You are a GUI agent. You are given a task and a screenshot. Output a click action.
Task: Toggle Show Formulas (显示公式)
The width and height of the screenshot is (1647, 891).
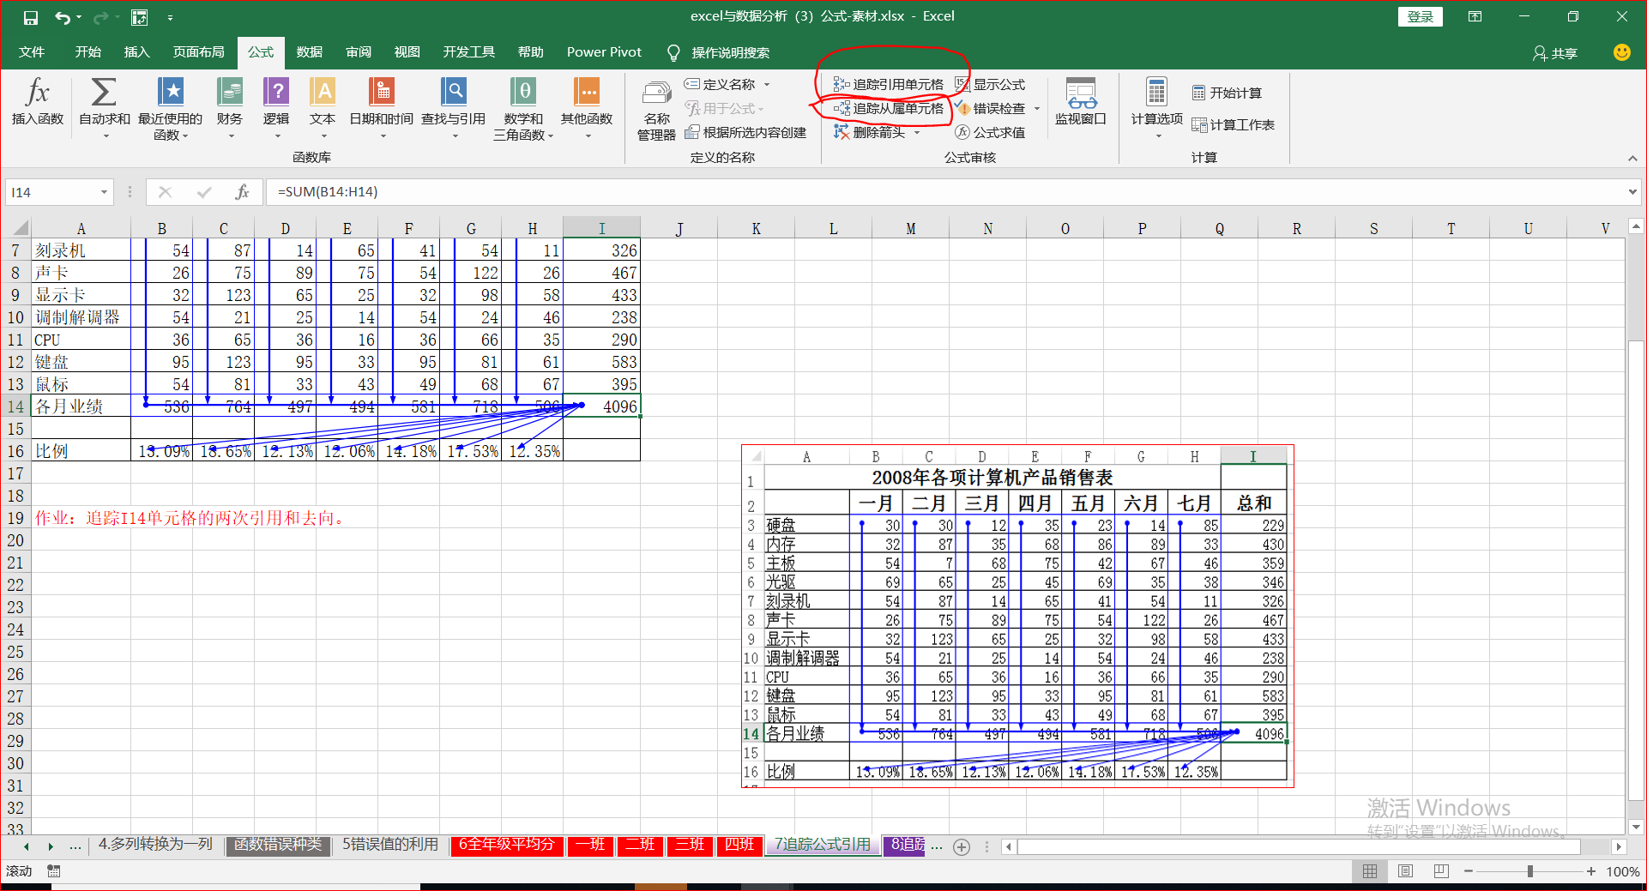pyautogui.click(x=991, y=84)
